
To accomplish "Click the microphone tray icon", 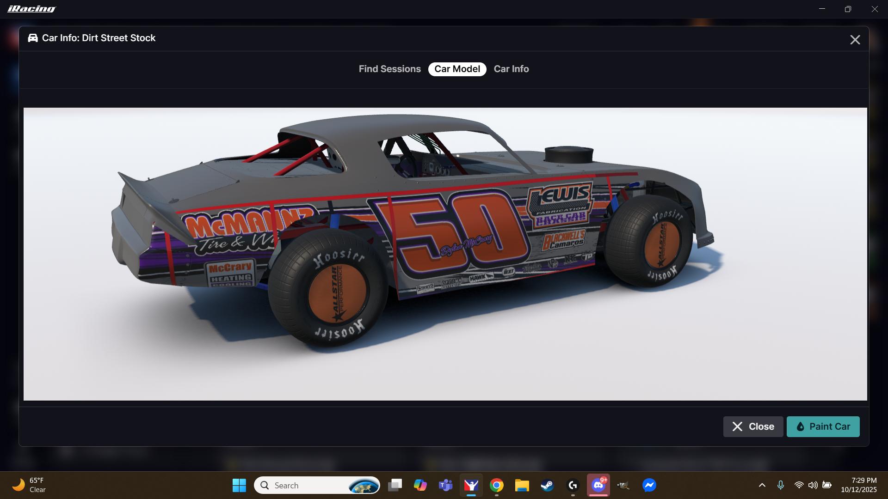I will click(x=781, y=485).
